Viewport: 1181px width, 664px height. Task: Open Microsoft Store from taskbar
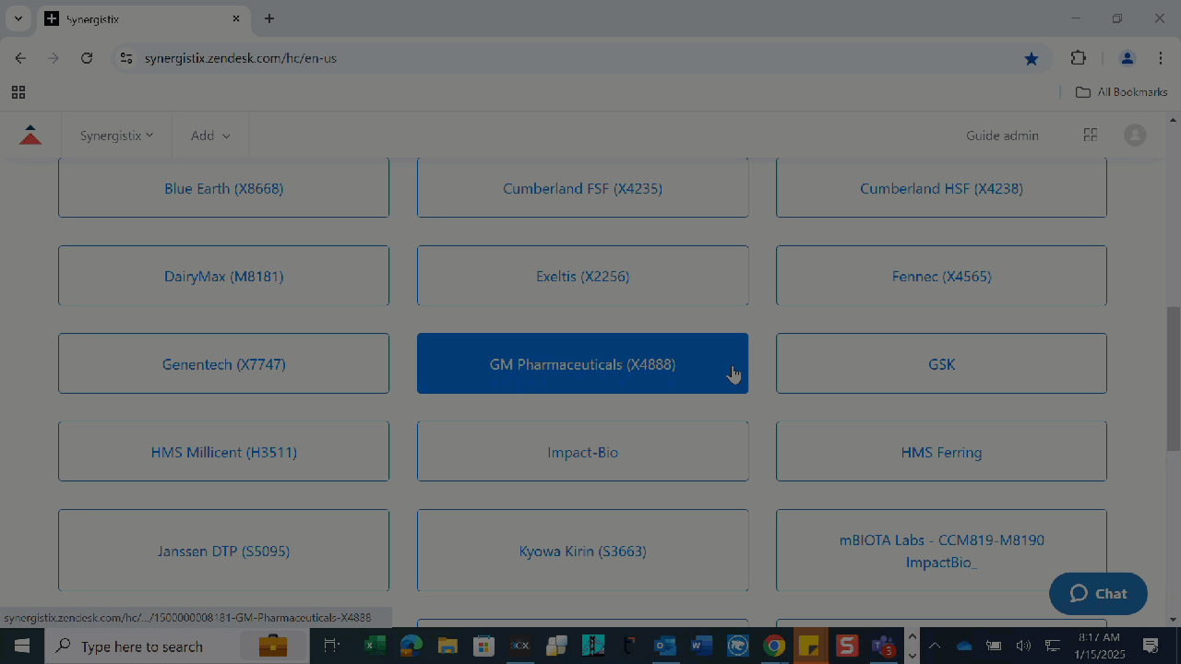pyautogui.click(x=483, y=646)
